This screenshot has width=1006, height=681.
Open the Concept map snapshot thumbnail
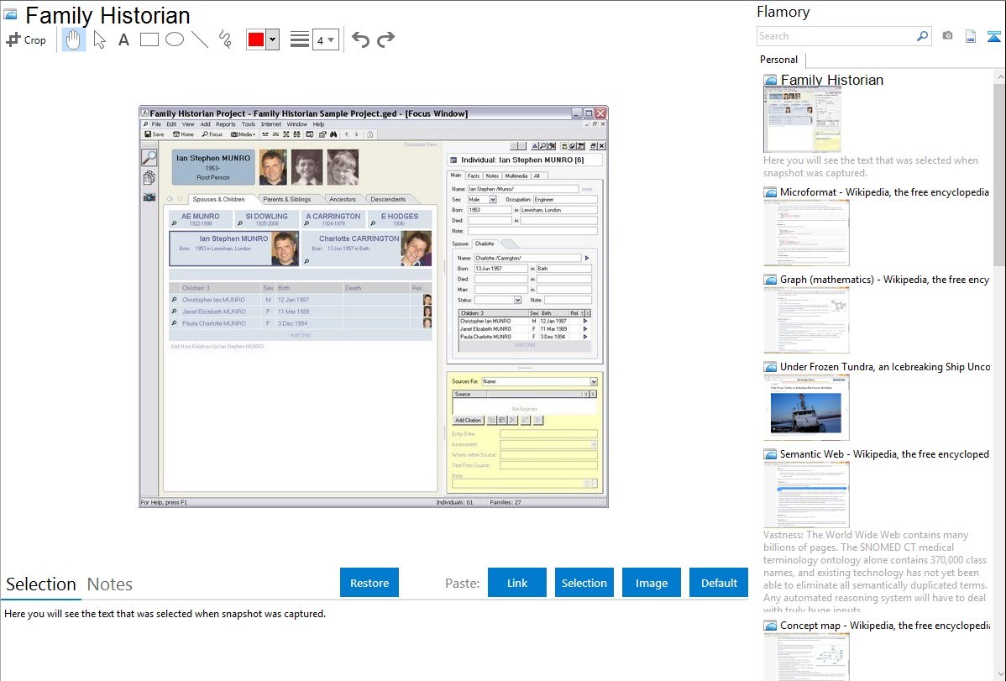[806, 657]
